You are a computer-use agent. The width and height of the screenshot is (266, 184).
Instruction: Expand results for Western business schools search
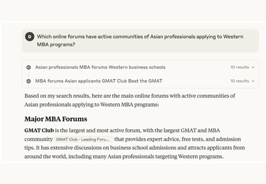point(253,67)
